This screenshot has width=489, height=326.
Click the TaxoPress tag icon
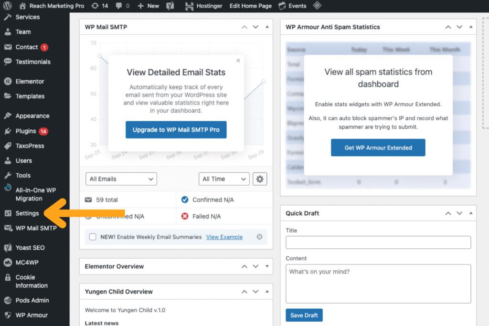(8, 146)
